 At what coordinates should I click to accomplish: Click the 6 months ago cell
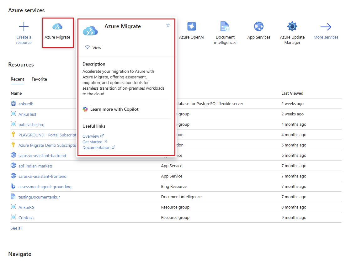coord(294,155)
